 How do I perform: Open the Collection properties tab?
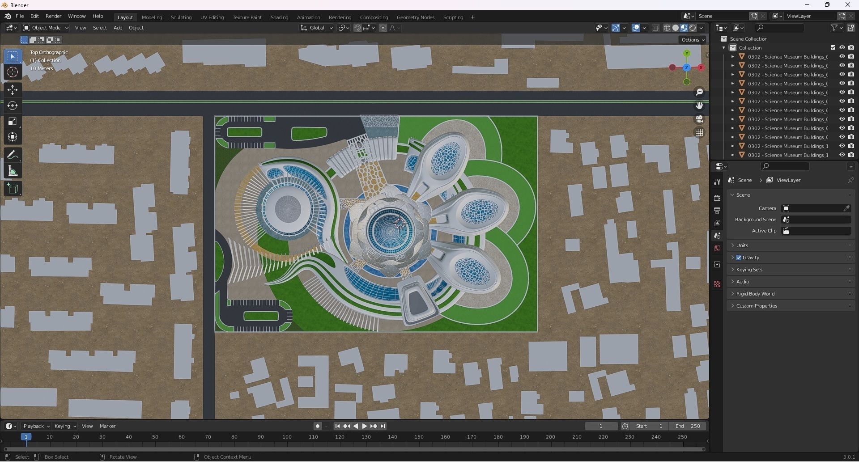(717, 264)
